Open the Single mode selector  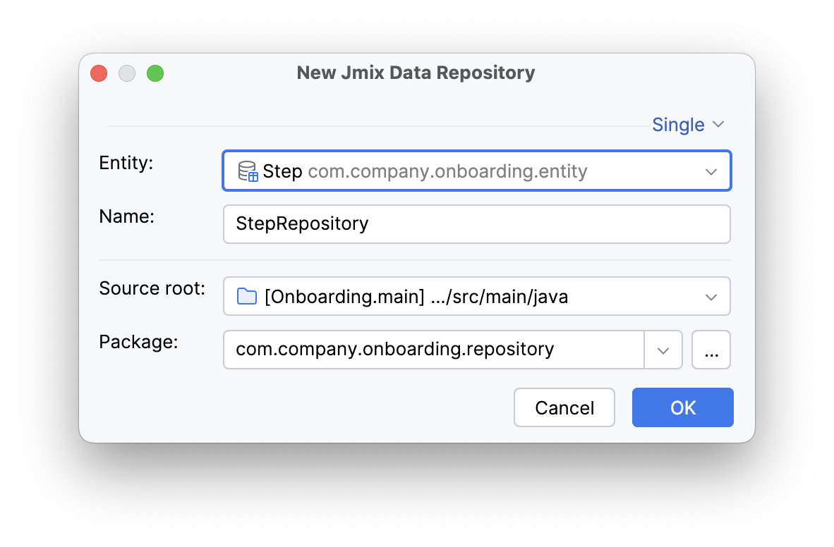[x=678, y=124]
